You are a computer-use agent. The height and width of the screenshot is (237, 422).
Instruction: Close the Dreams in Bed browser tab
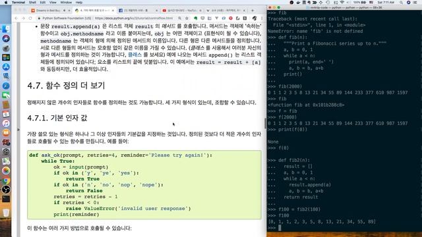click(x=69, y=11)
